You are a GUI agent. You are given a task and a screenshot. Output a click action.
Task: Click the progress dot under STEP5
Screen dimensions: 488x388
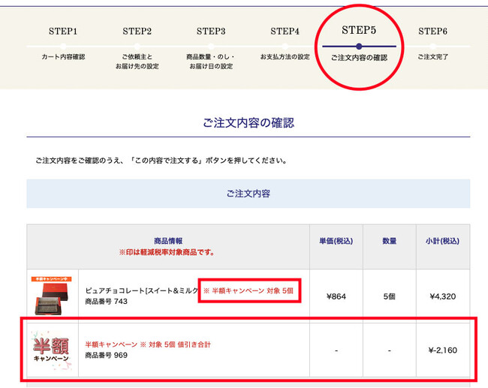coord(359,47)
